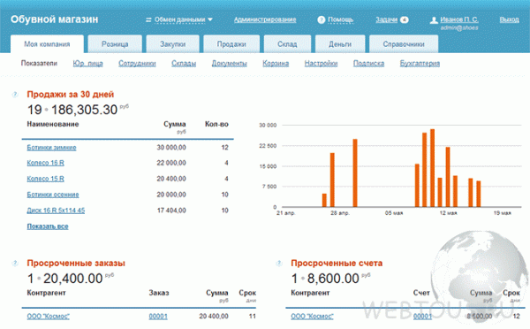Open the Сотрудники submenu link

point(137,64)
